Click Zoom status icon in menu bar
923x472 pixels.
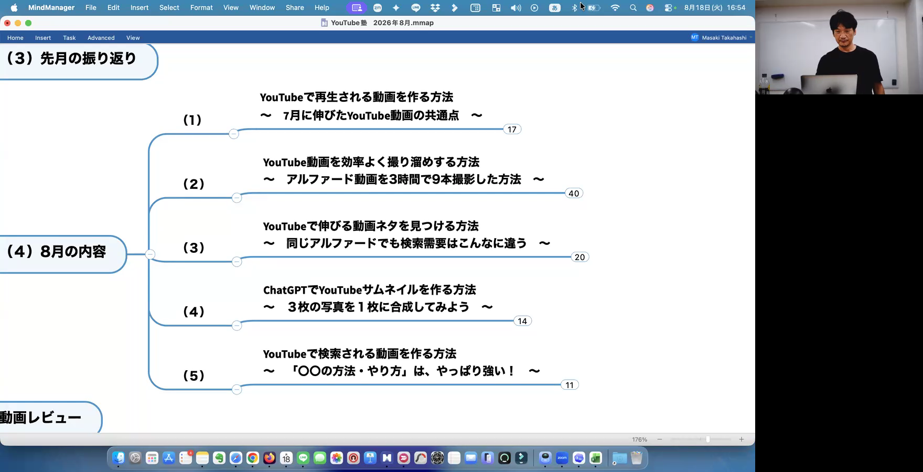[x=378, y=7]
